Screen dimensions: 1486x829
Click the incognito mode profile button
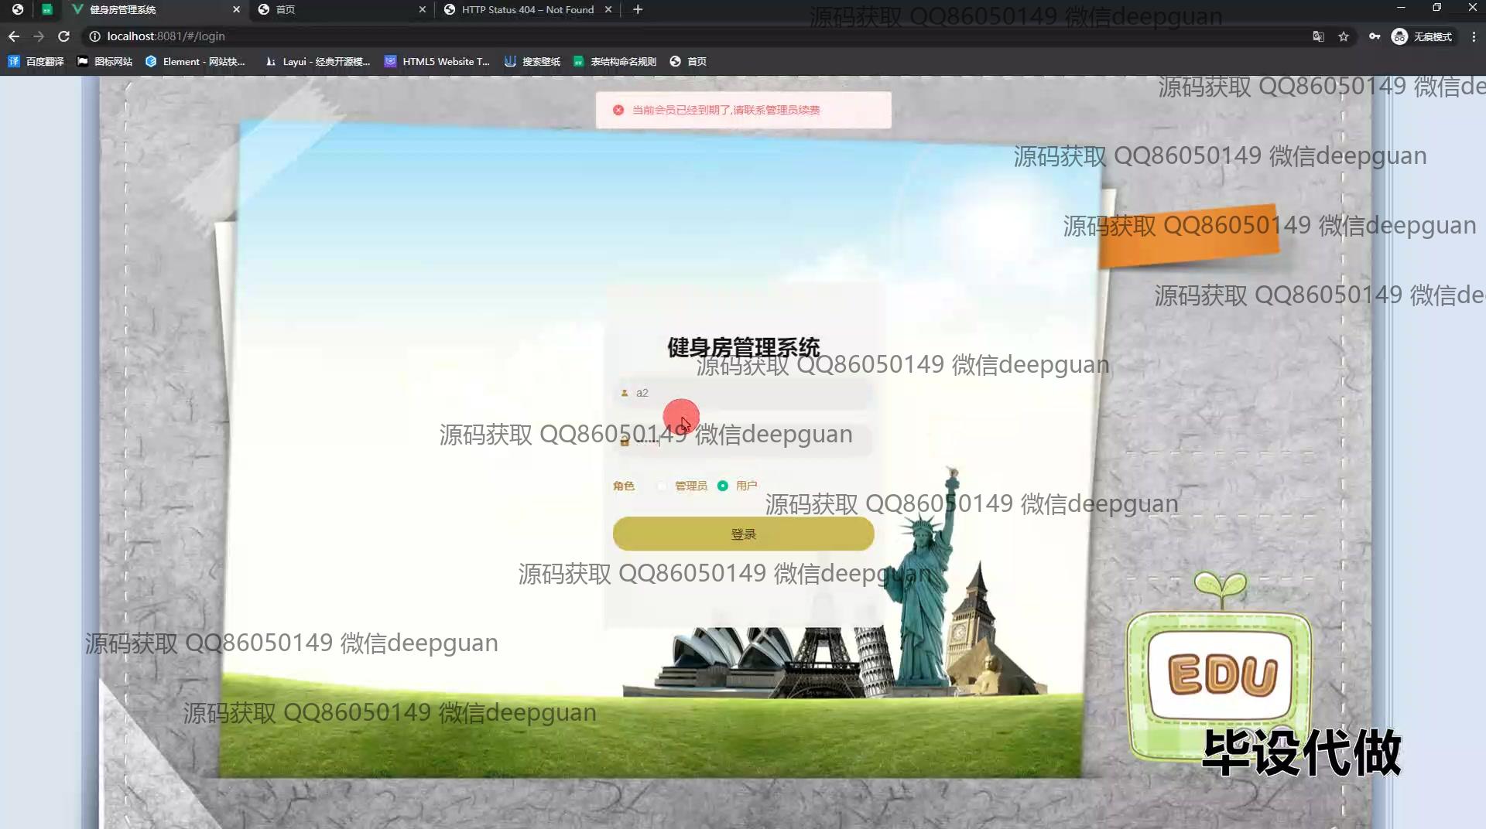[x=1423, y=36]
